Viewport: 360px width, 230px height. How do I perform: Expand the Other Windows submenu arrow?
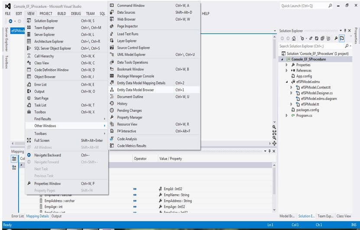[104, 126]
